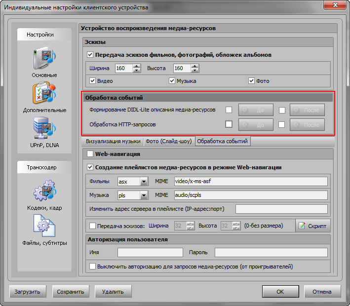
Task: Toggle the Фото thumbnails checkbox
Action: point(252,81)
